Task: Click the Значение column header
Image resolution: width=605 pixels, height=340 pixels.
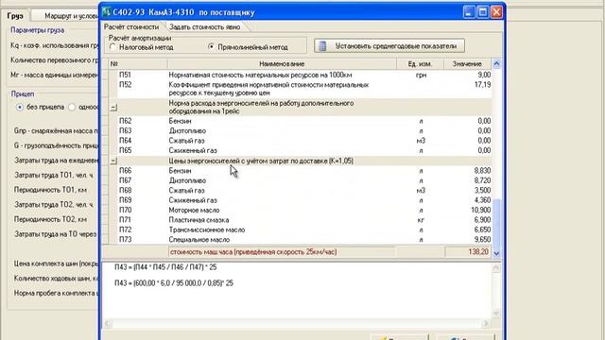Action: pos(467,63)
